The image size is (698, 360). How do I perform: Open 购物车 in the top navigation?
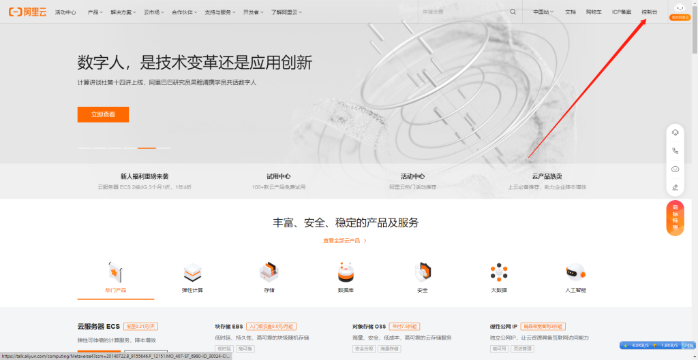(x=594, y=12)
